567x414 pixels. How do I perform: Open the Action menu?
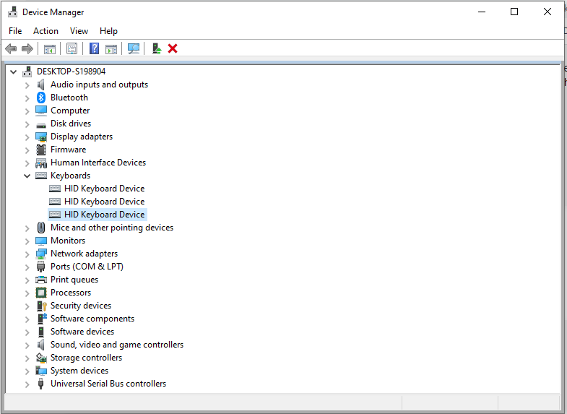[46, 31]
